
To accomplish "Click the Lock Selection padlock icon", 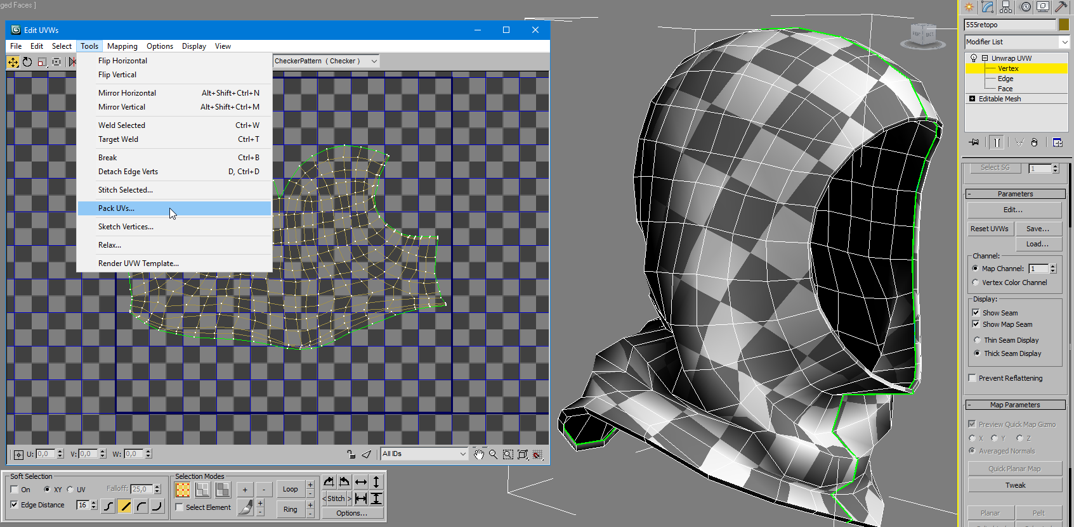I will point(351,454).
